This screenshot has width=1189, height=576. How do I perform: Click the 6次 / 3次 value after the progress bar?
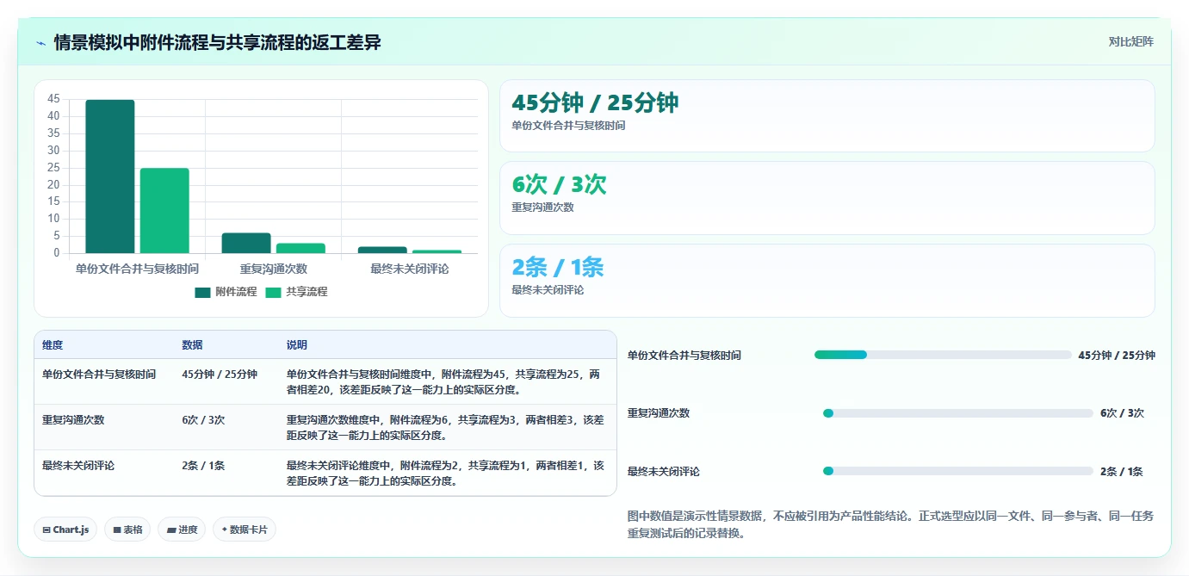point(1122,413)
